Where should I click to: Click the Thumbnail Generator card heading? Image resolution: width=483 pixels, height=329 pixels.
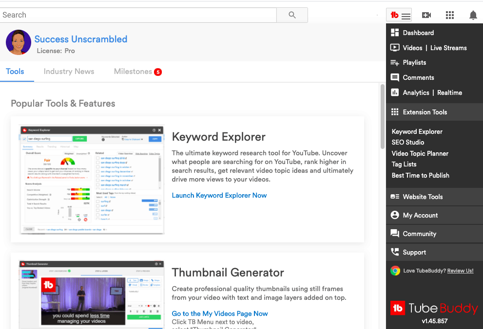pyautogui.click(x=228, y=273)
